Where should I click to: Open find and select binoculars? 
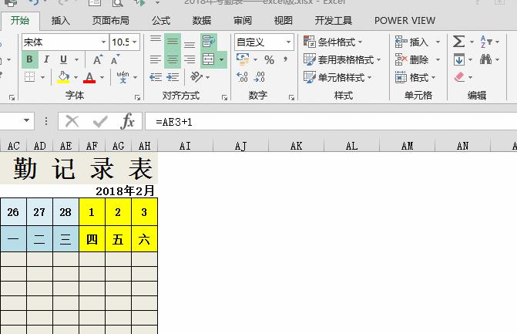click(x=485, y=59)
